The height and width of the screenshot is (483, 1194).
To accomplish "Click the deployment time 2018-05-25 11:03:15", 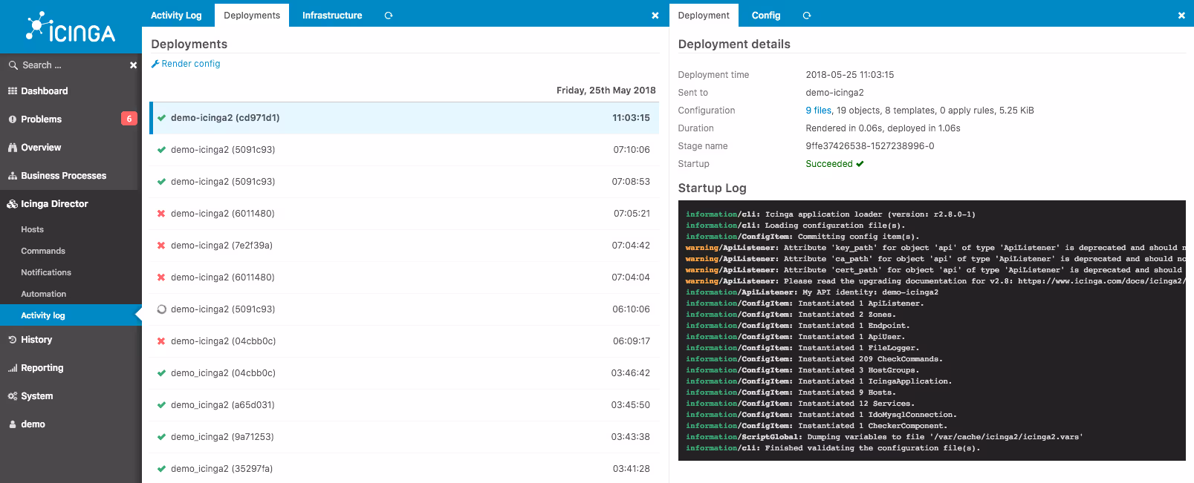I will (849, 75).
